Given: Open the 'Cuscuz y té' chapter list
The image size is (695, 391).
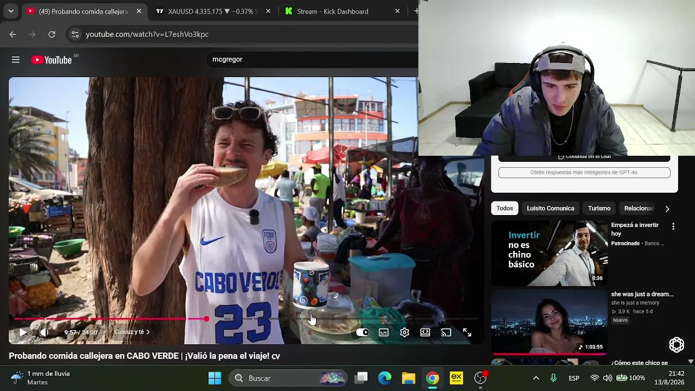Looking at the screenshot, I should coord(132,332).
